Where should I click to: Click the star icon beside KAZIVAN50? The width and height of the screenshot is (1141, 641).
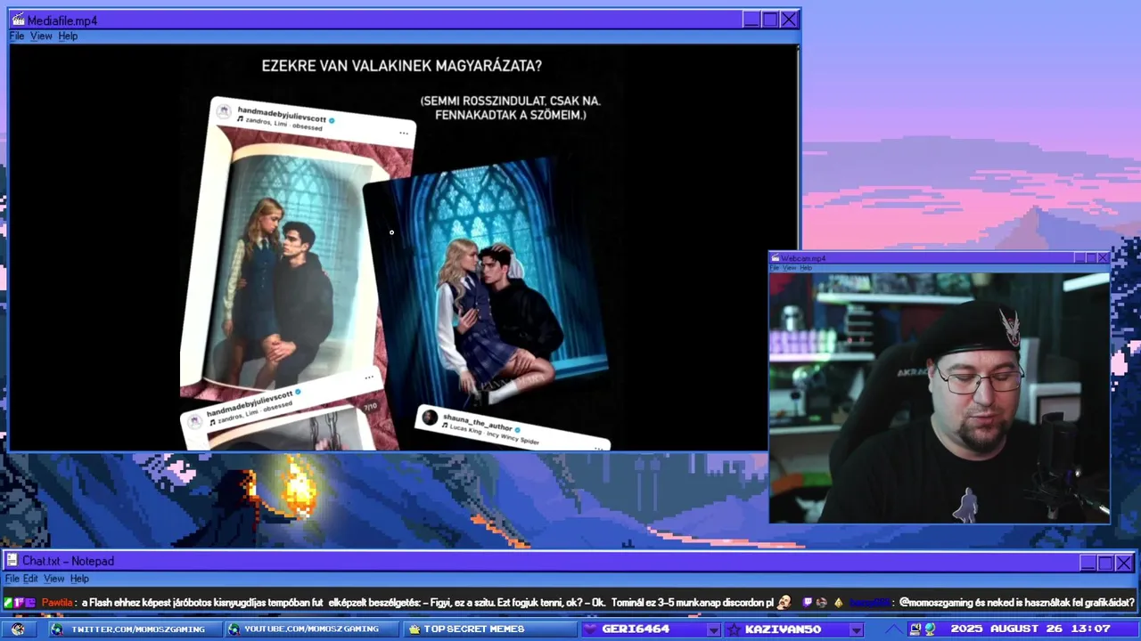(x=733, y=629)
